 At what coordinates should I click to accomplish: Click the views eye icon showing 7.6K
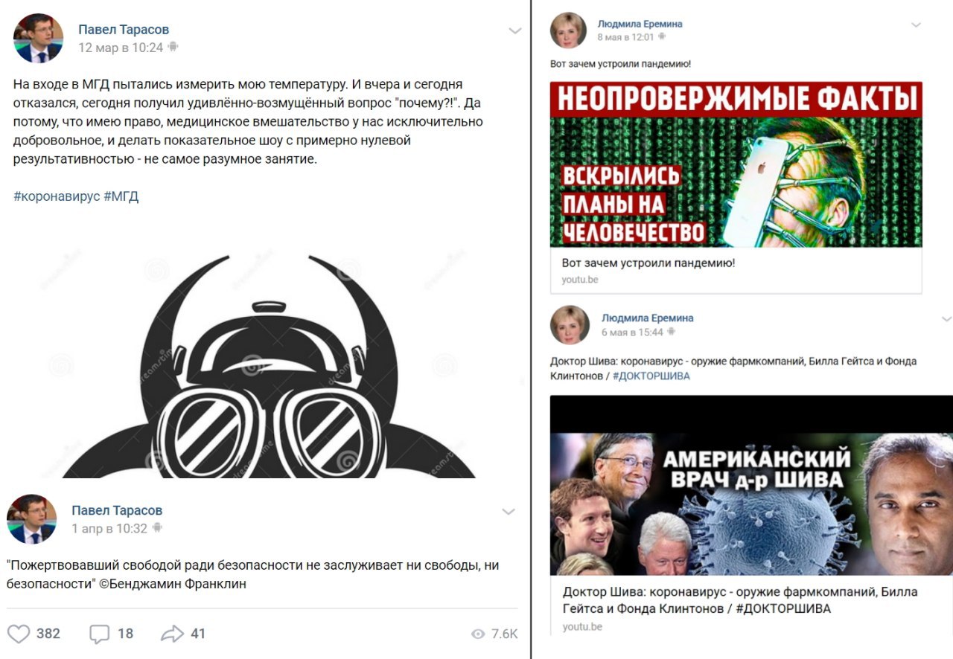[478, 634]
